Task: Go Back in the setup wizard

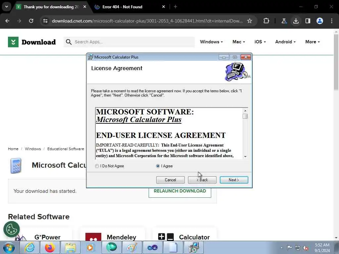Action: pyautogui.click(x=202, y=180)
